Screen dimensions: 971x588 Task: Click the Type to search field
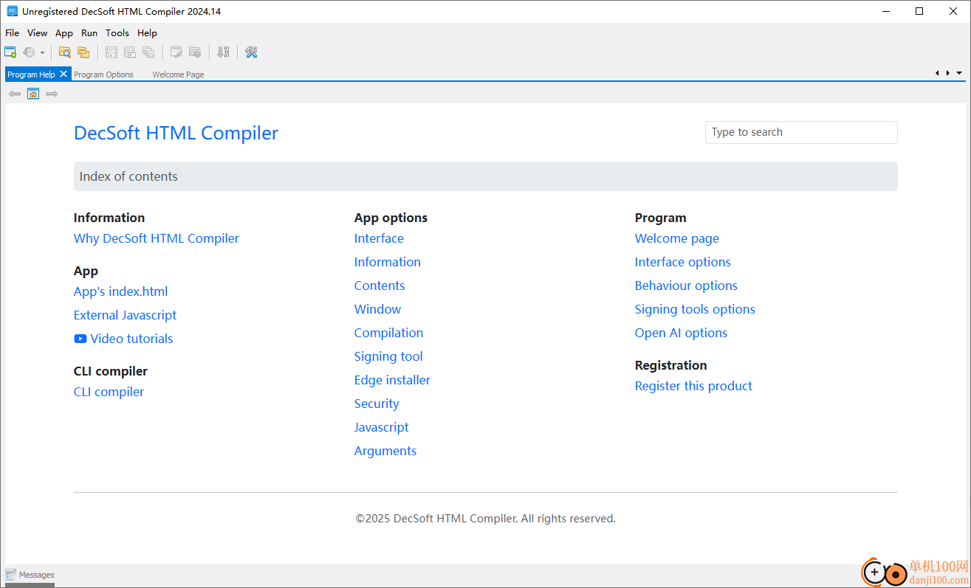[801, 132]
